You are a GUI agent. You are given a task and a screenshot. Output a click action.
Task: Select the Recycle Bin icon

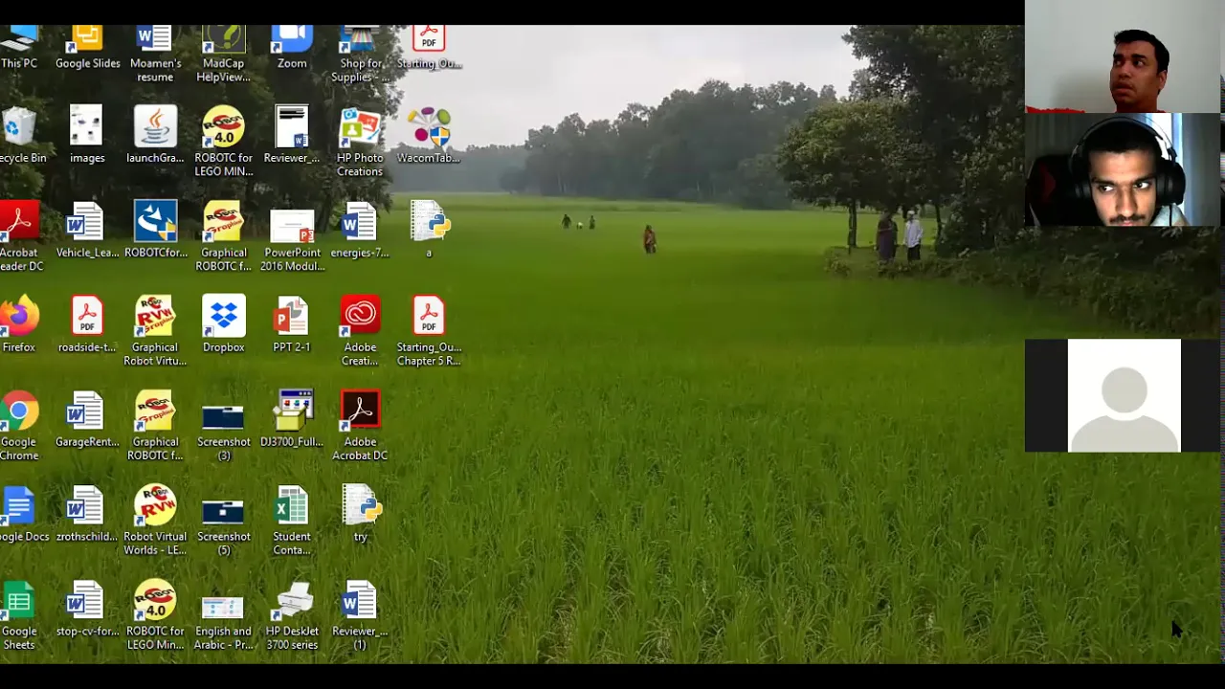(20, 134)
